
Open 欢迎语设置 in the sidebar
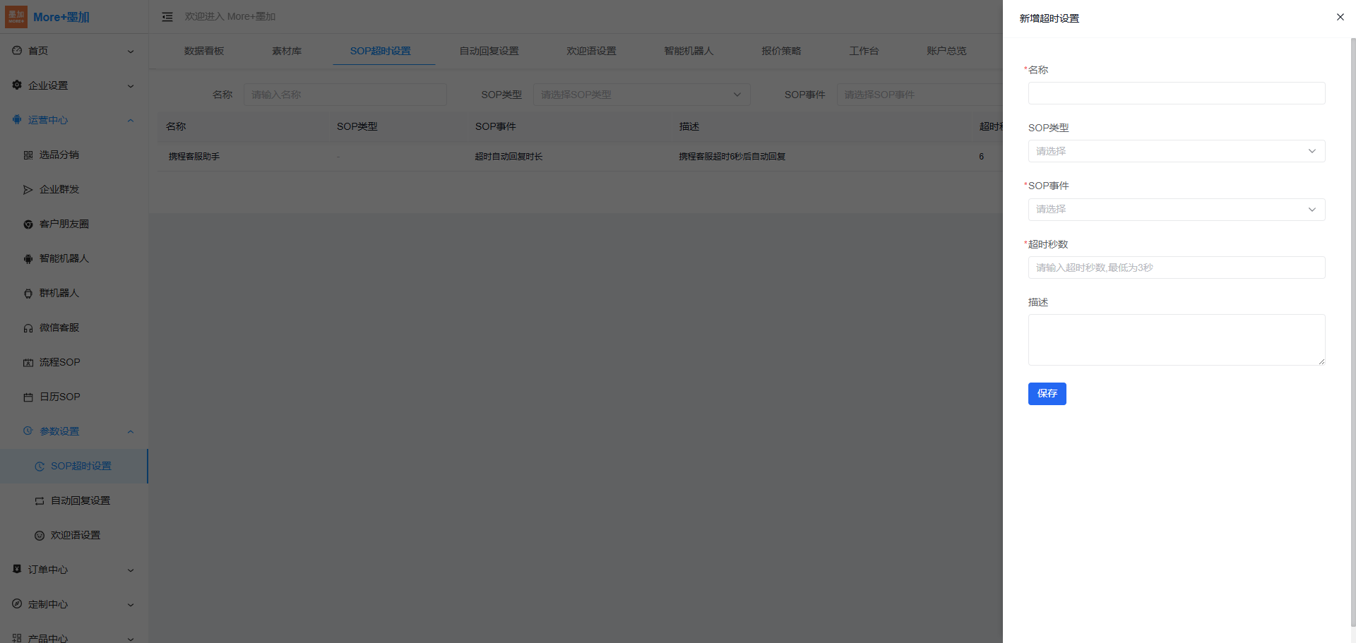click(x=75, y=535)
